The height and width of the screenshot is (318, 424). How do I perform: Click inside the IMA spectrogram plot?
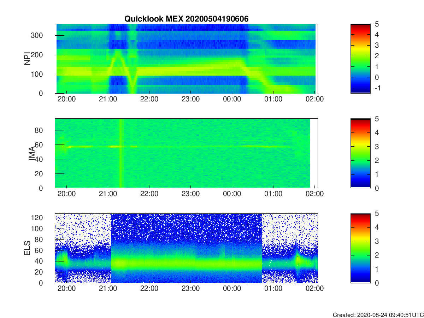click(x=186, y=153)
